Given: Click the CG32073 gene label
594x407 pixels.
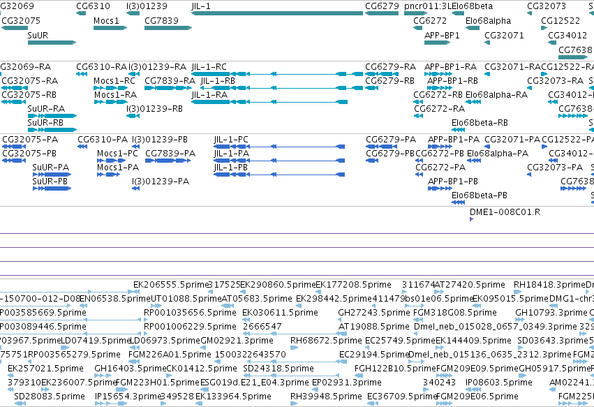Looking at the screenshot, I should coord(547,6).
